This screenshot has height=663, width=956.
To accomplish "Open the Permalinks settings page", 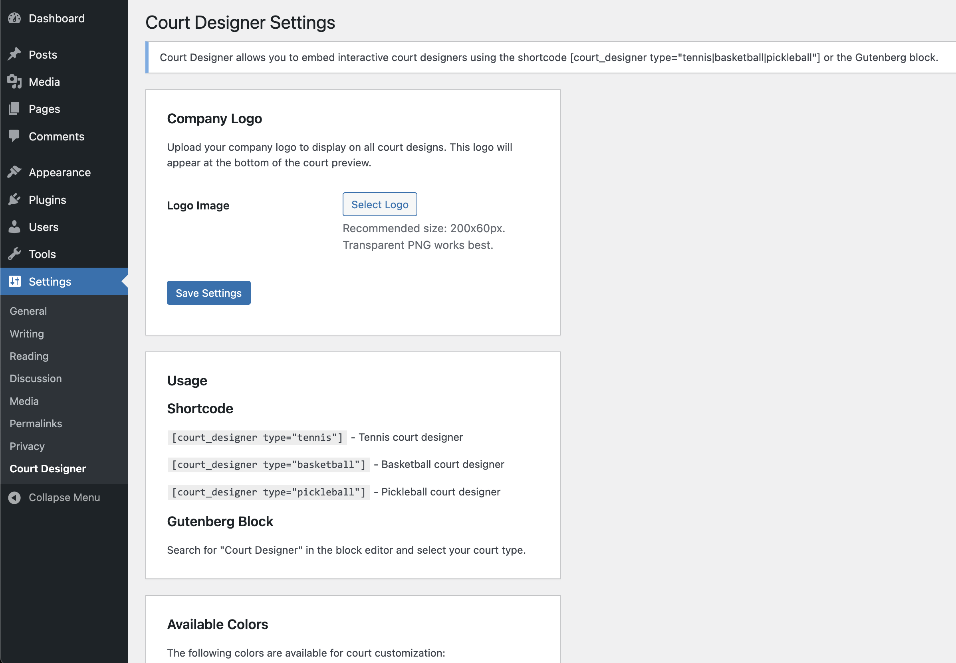I will [x=36, y=423].
